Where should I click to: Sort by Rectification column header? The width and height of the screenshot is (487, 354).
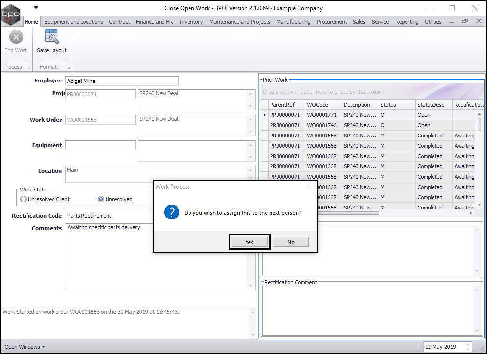coord(468,105)
